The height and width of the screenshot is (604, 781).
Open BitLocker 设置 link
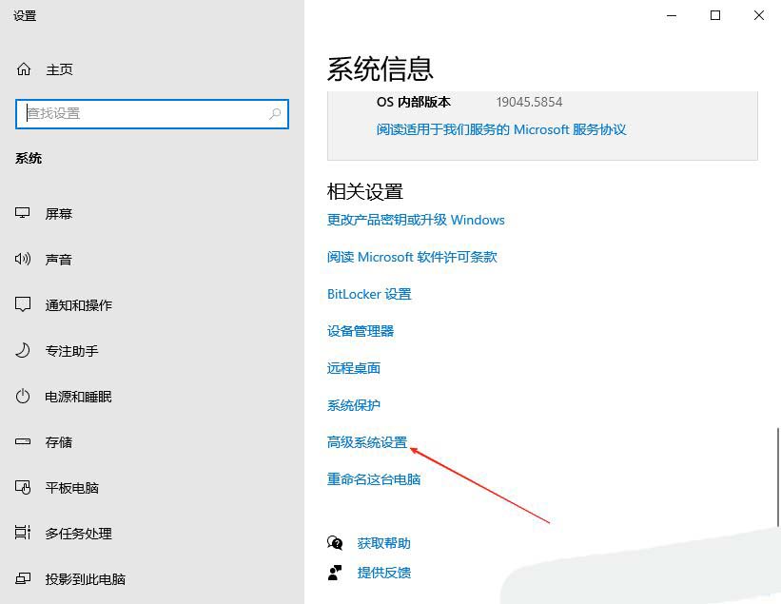point(369,294)
